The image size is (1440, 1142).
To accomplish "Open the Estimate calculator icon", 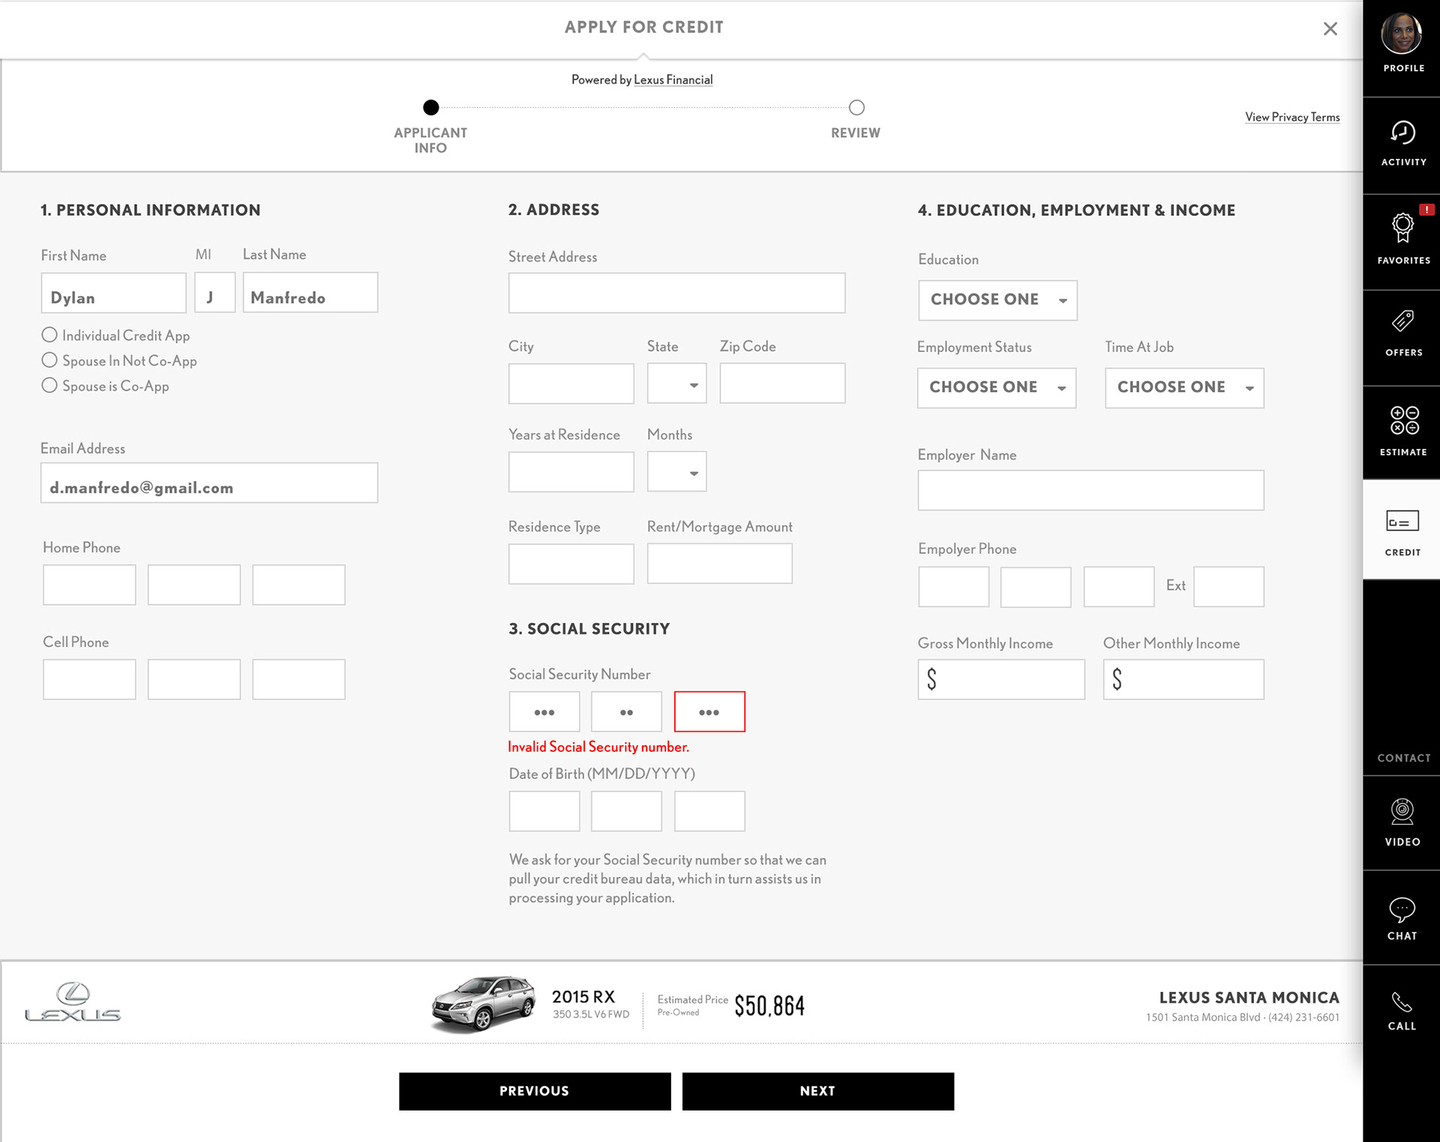I will [x=1403, y=421].
